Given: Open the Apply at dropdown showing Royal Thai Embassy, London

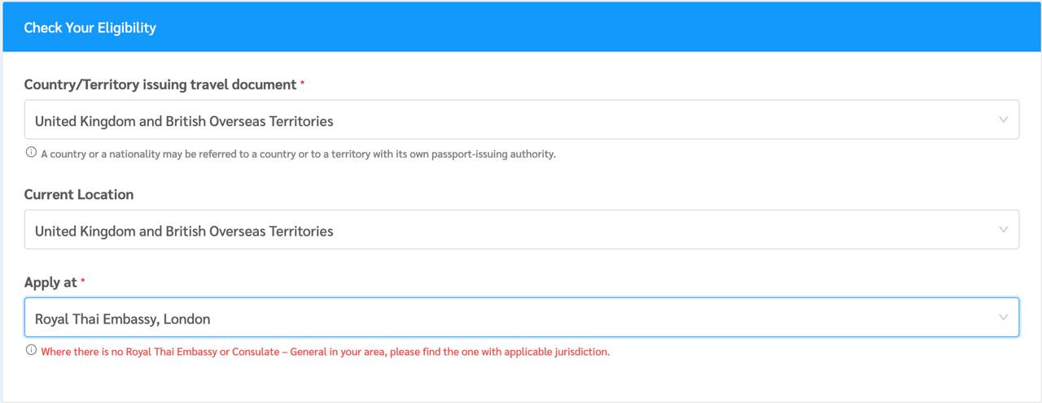Looking at the screenshot, I should pos(521,318).
